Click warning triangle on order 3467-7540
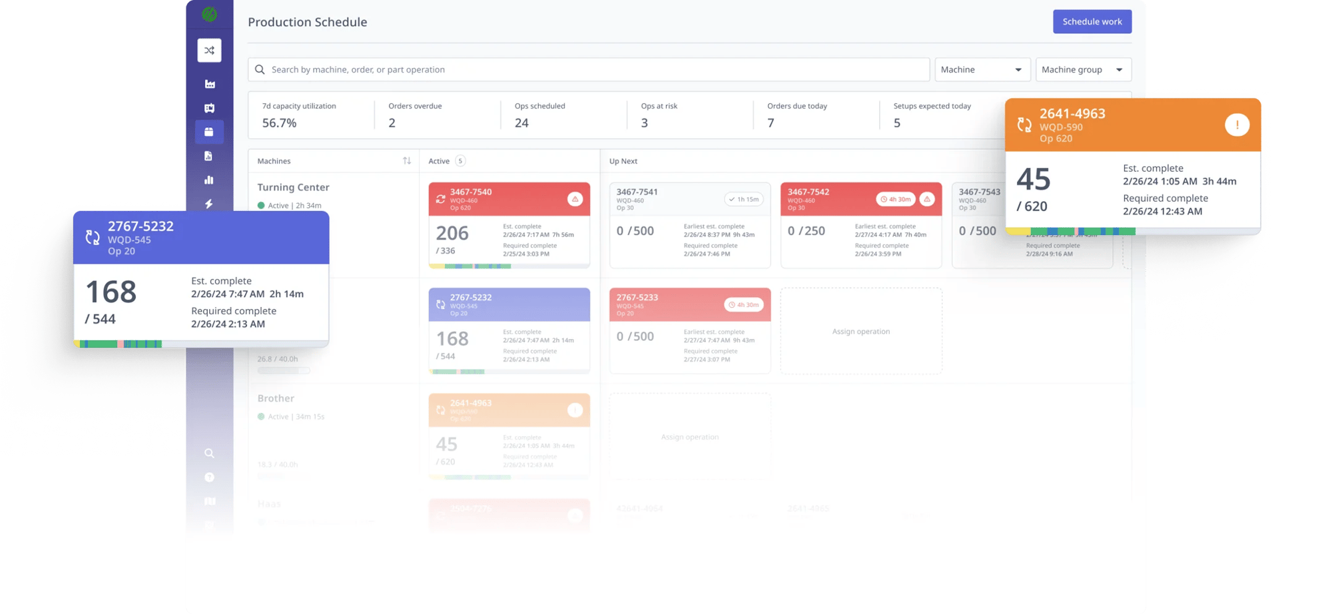Viewport: 1332px width, 614px height. (575, 199)
